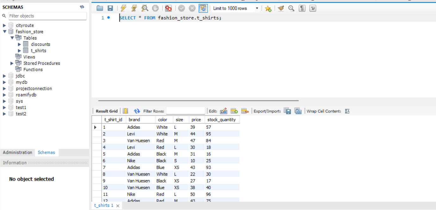Save the script to file

click(110, 9)
